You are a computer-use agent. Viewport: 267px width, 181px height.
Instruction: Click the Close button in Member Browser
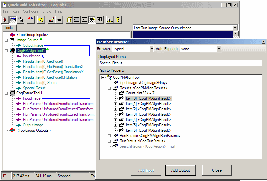coord(217,170)
